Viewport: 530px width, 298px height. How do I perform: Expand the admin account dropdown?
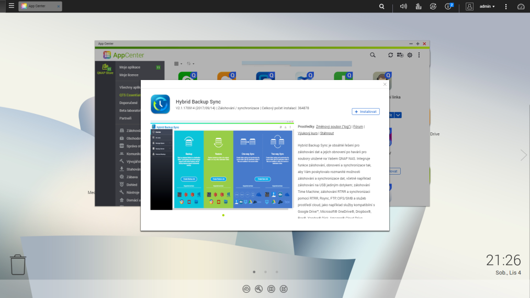[x=487, y=6]
